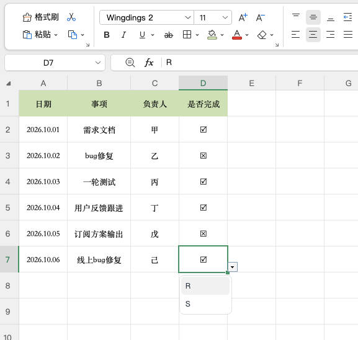This screenshot has width=358, height=340.
Task: Select column A header
Action: [x=43, y=83]
